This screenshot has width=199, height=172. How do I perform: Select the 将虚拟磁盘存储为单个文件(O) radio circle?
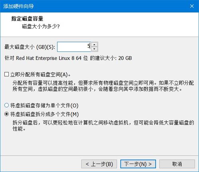7,105
